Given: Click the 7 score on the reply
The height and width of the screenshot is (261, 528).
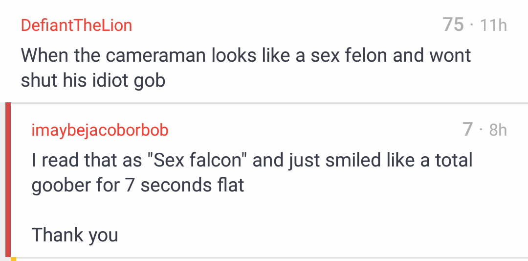Looking at the screenshot, I should (468, 129).
